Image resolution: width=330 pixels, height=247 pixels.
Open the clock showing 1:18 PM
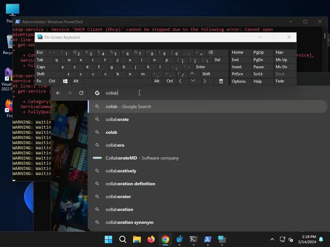click(x=307, y=239)
